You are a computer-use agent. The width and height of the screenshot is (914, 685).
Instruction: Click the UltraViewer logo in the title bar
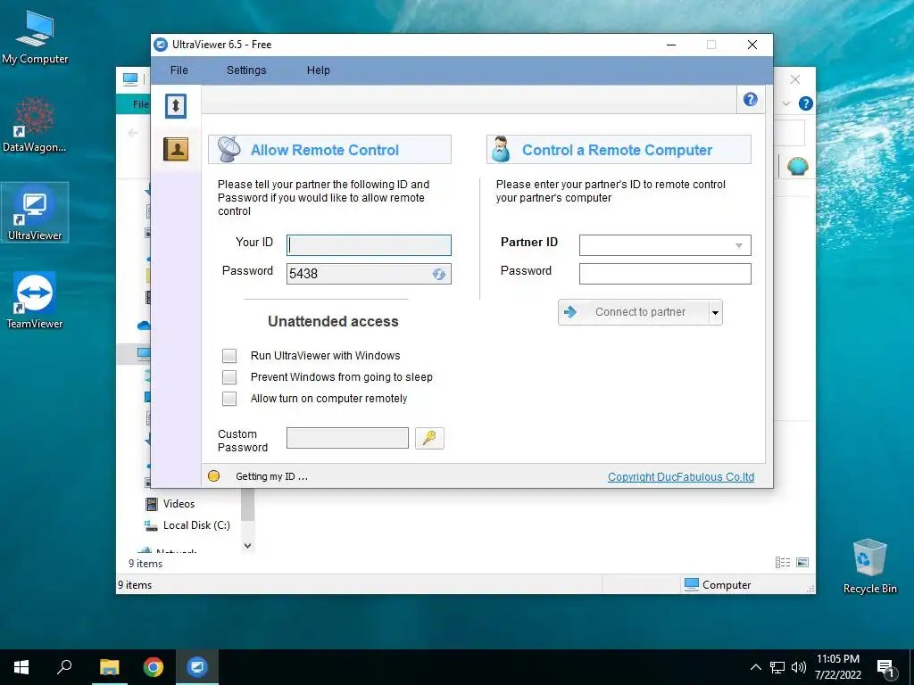(161, 45)
